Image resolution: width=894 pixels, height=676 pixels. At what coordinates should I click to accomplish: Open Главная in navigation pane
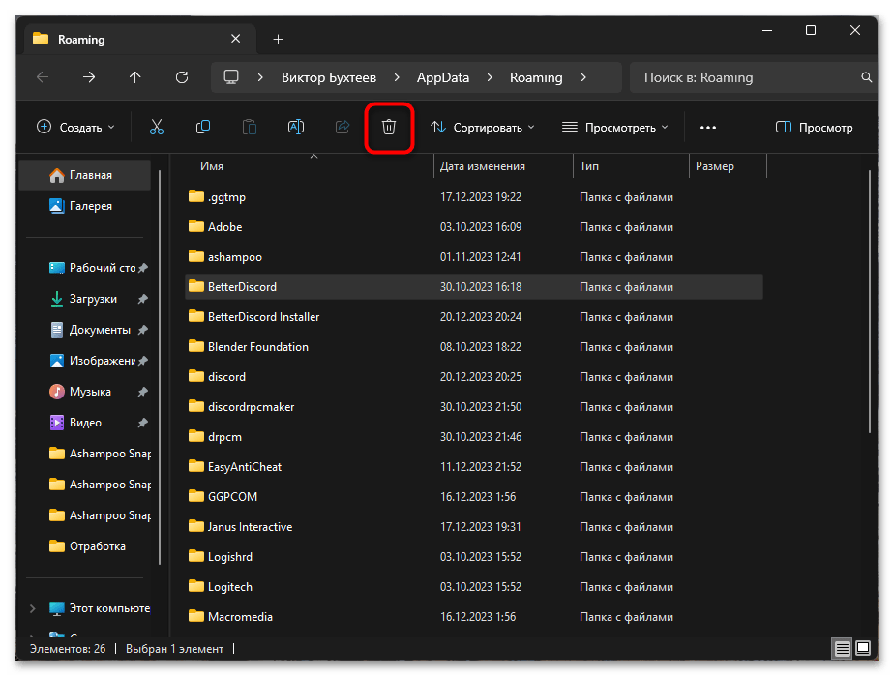click(x=84, y=175)
